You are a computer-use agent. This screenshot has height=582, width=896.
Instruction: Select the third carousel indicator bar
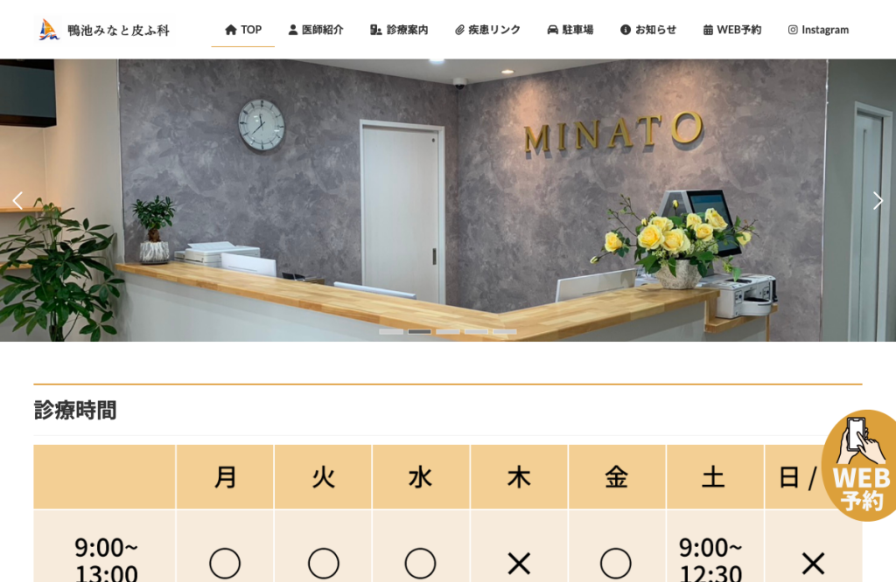coord(448,331)
